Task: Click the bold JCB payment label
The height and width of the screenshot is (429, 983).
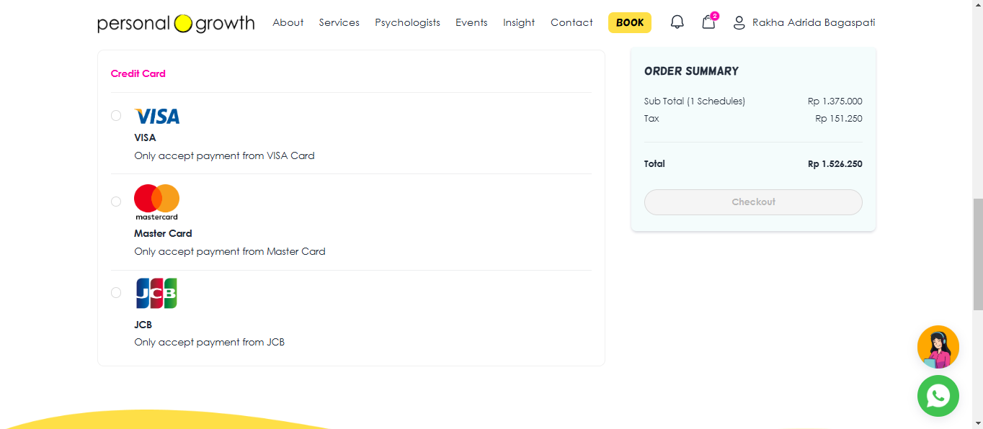Action: (x=143, y=325)
